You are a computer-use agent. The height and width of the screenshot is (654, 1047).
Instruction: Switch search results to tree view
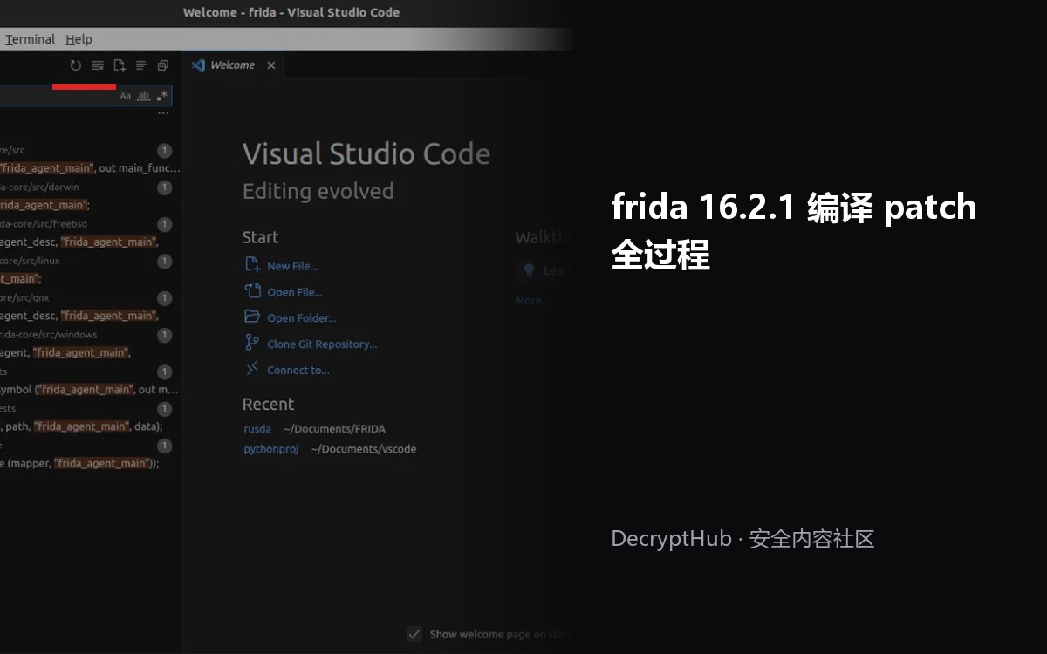(141, 65)
